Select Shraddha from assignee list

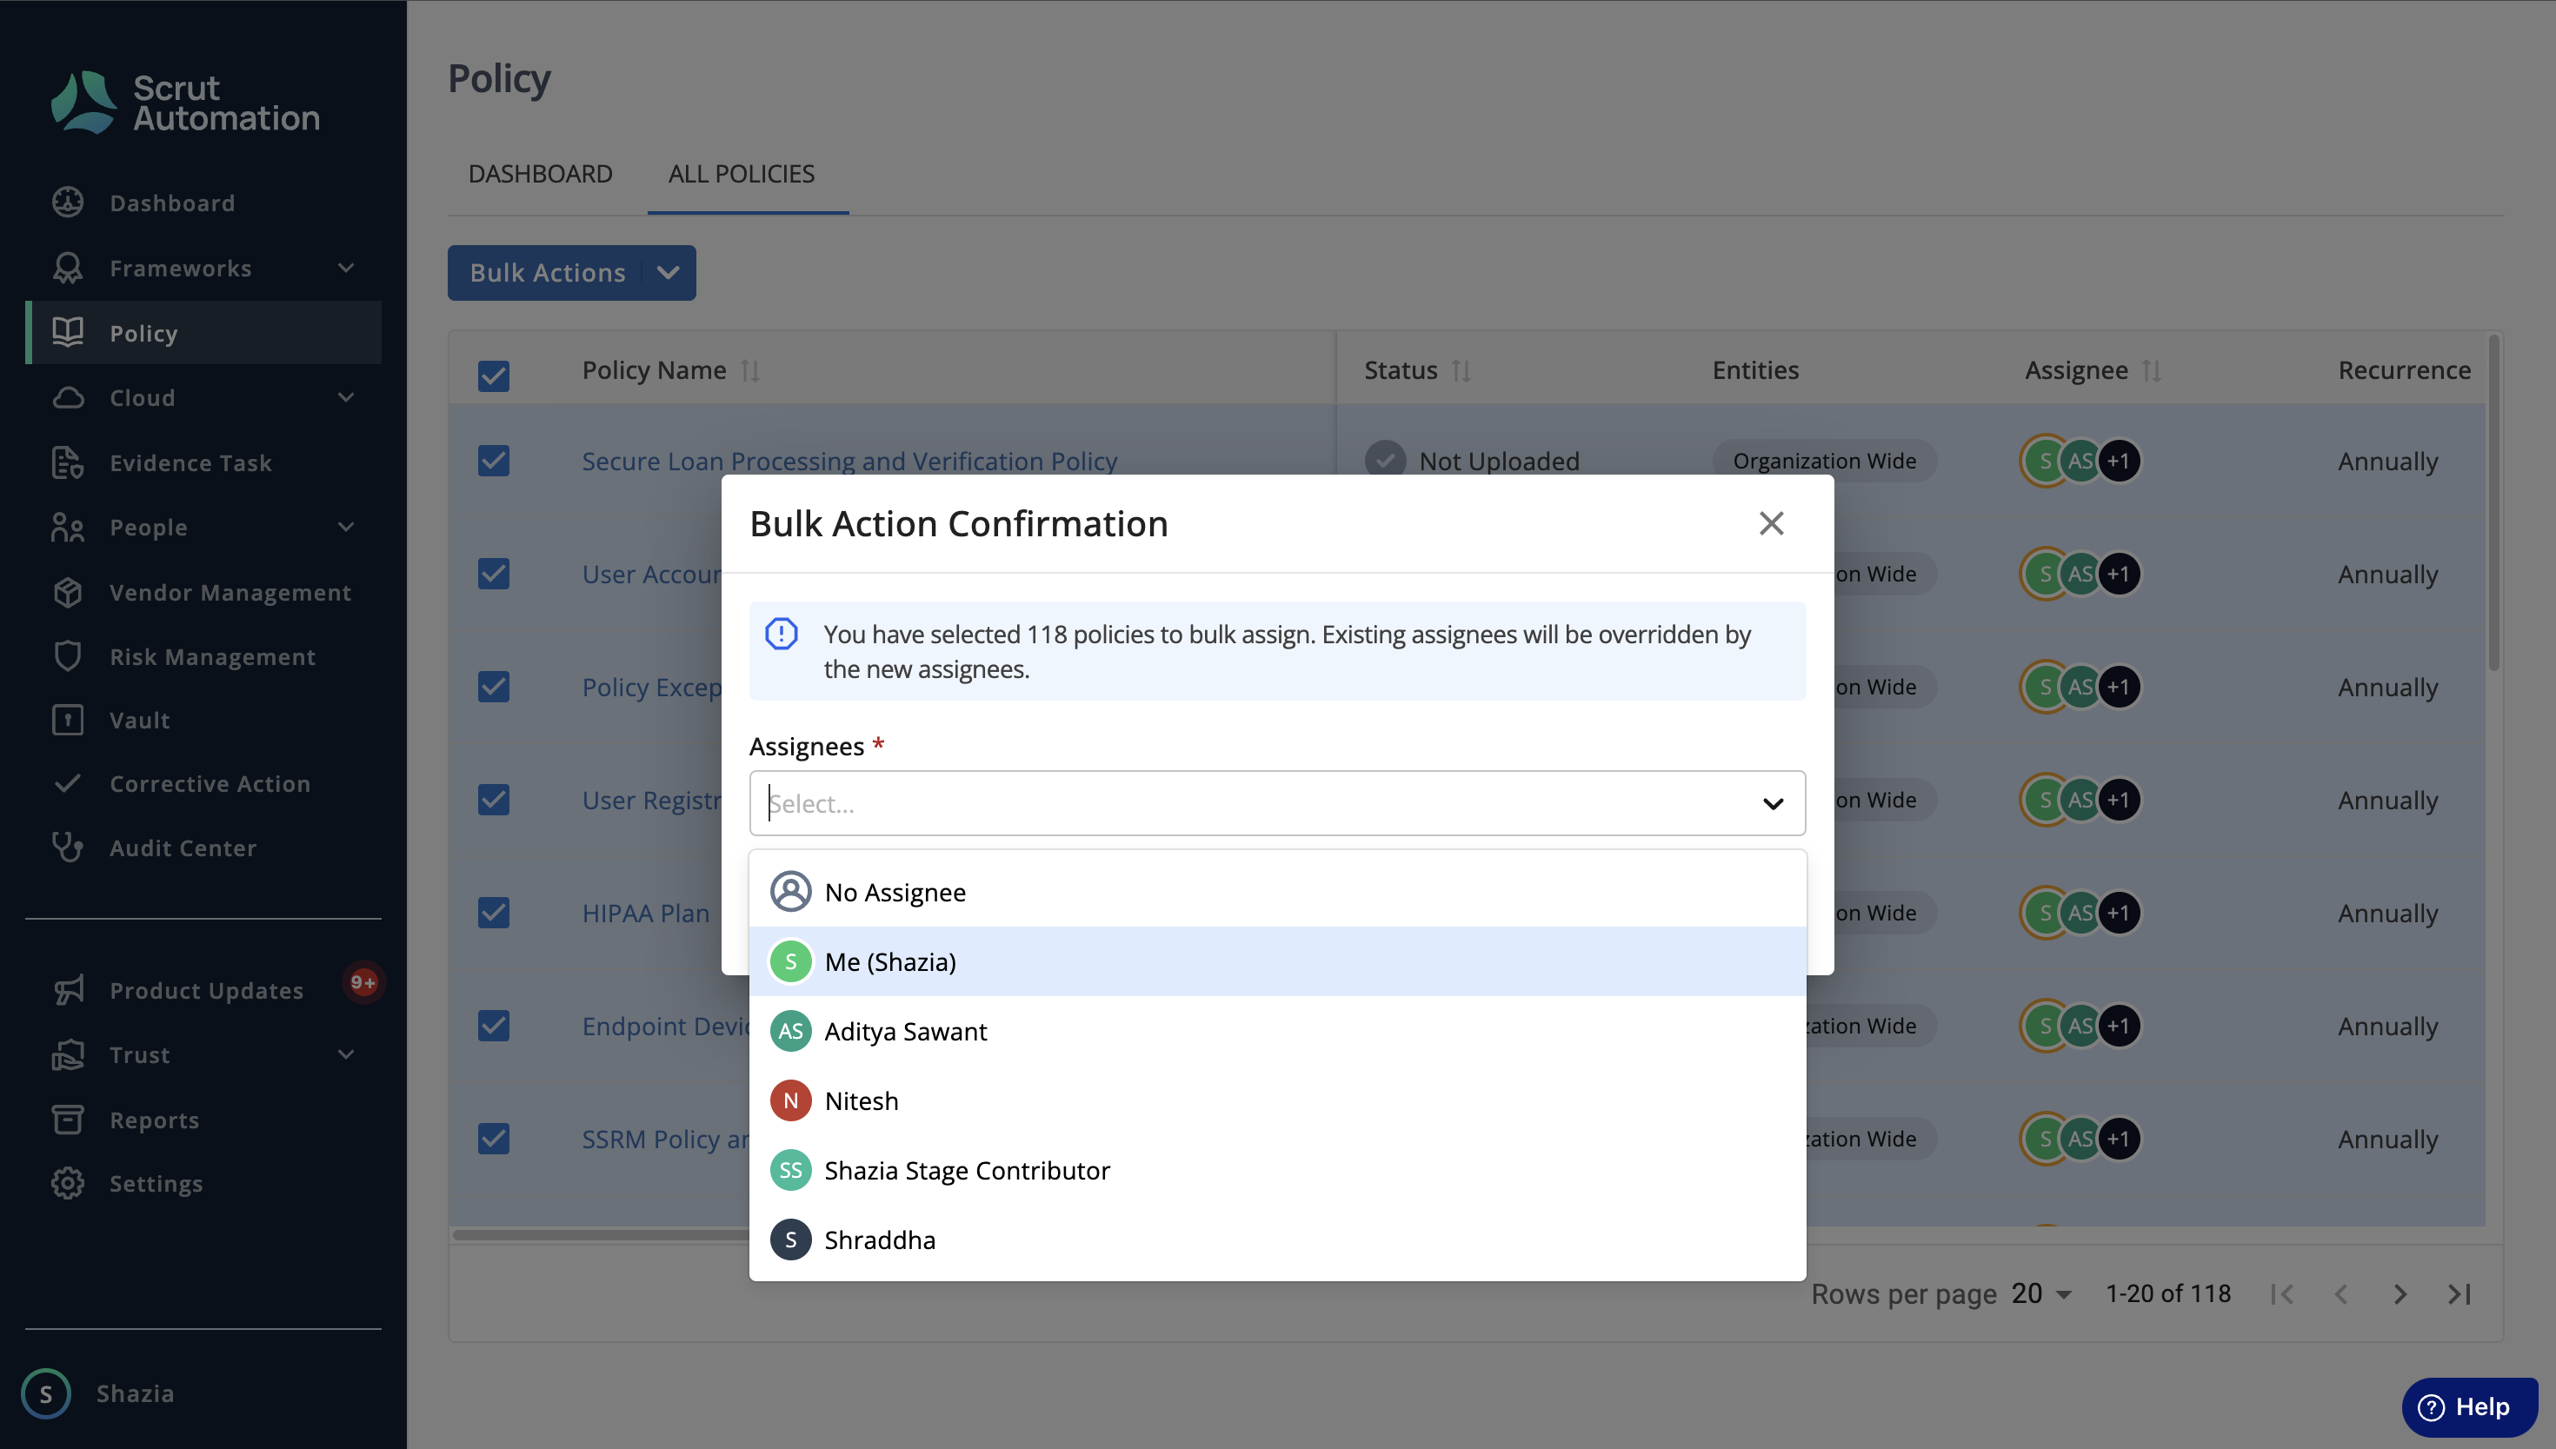coord(1277,1240)
